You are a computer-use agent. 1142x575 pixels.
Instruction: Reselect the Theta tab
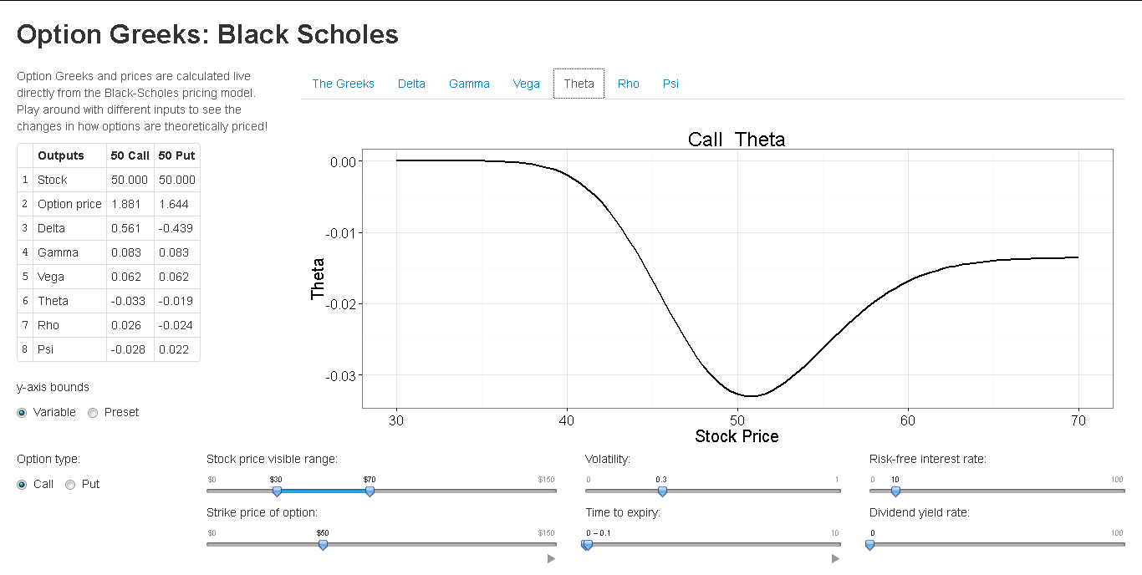(579, 84)
